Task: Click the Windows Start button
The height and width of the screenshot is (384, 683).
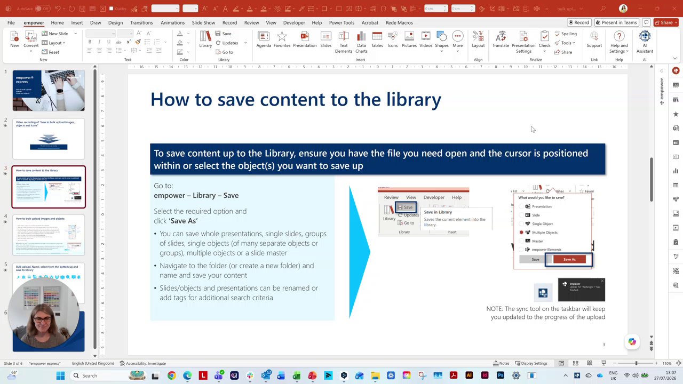Action: click(60, 375)
